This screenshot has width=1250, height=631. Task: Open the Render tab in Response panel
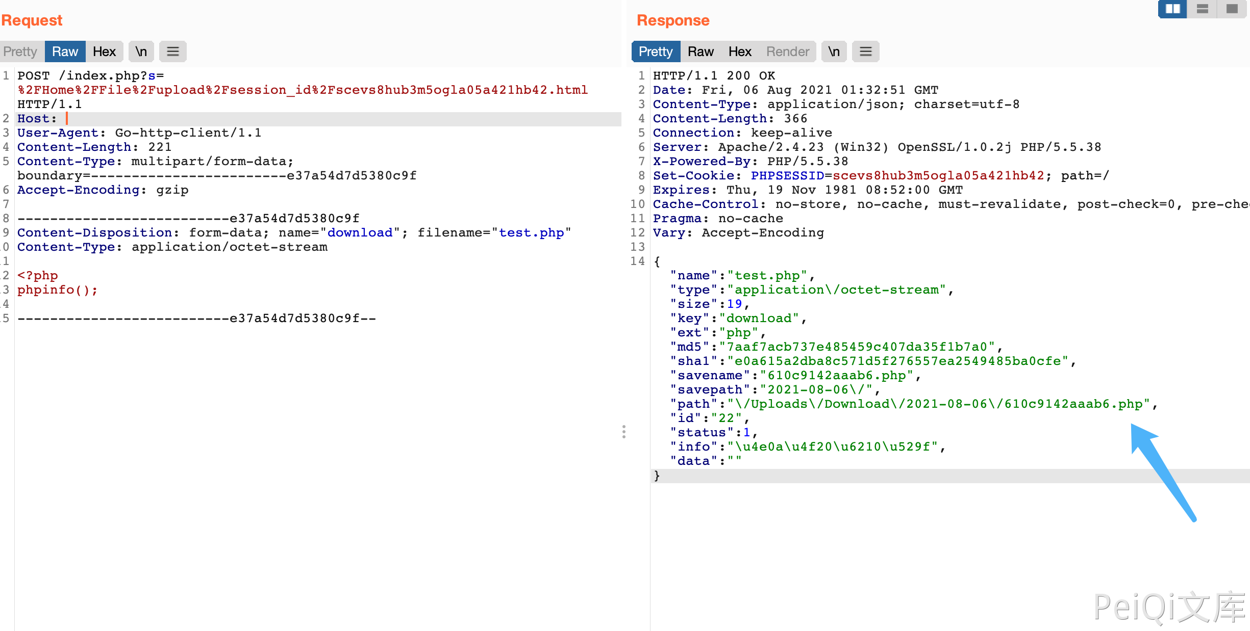[787, 51]
